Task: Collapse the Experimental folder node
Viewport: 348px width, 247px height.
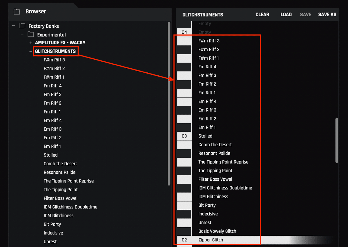Action: (x=22, y=35)
